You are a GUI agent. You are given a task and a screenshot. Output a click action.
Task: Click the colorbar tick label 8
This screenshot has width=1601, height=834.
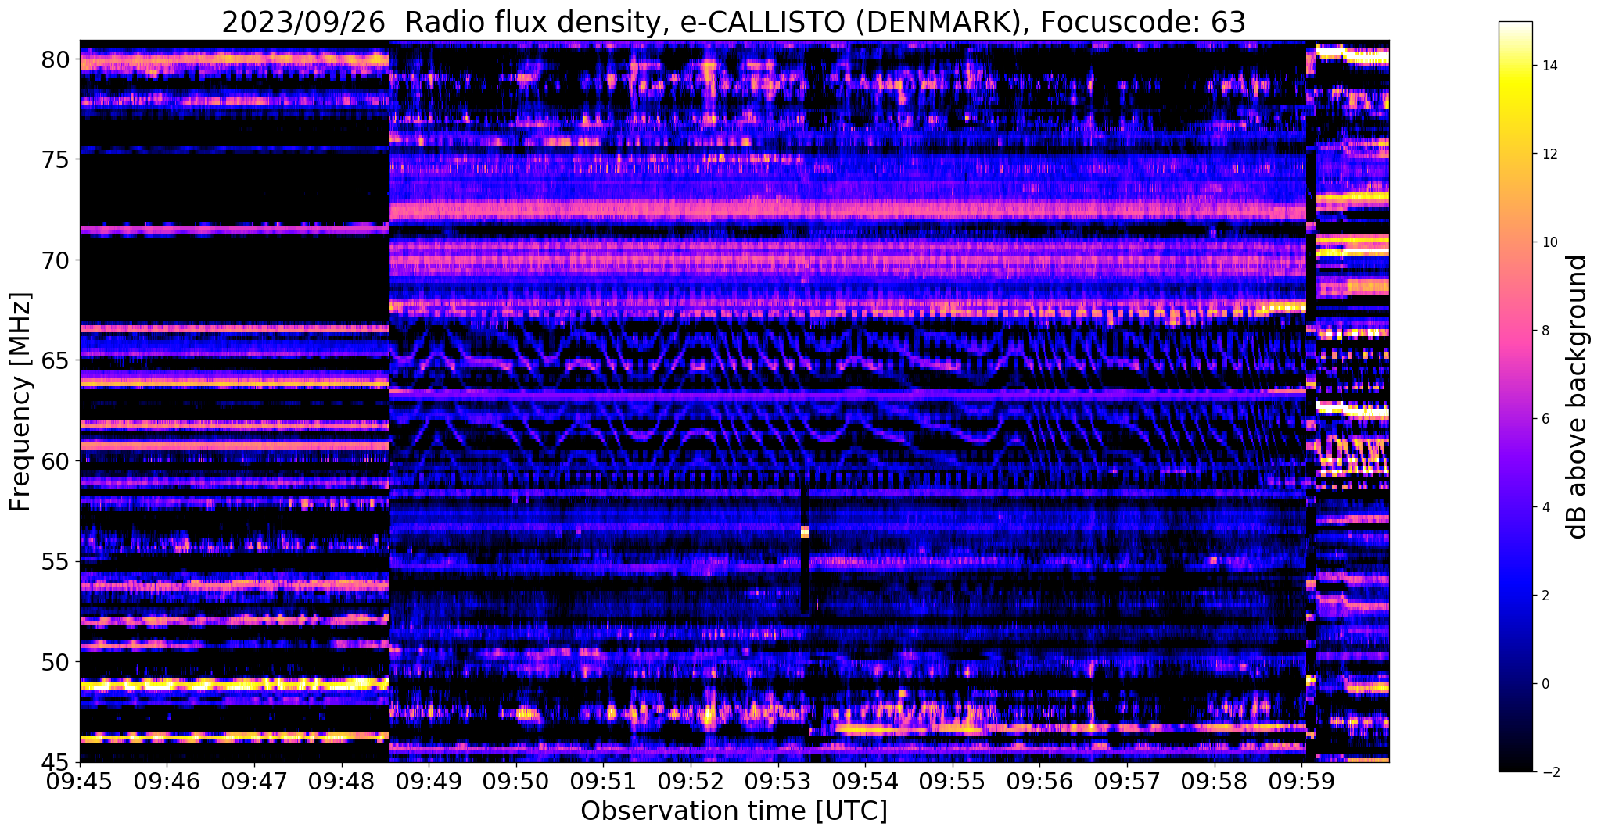tap(1545, 331)
